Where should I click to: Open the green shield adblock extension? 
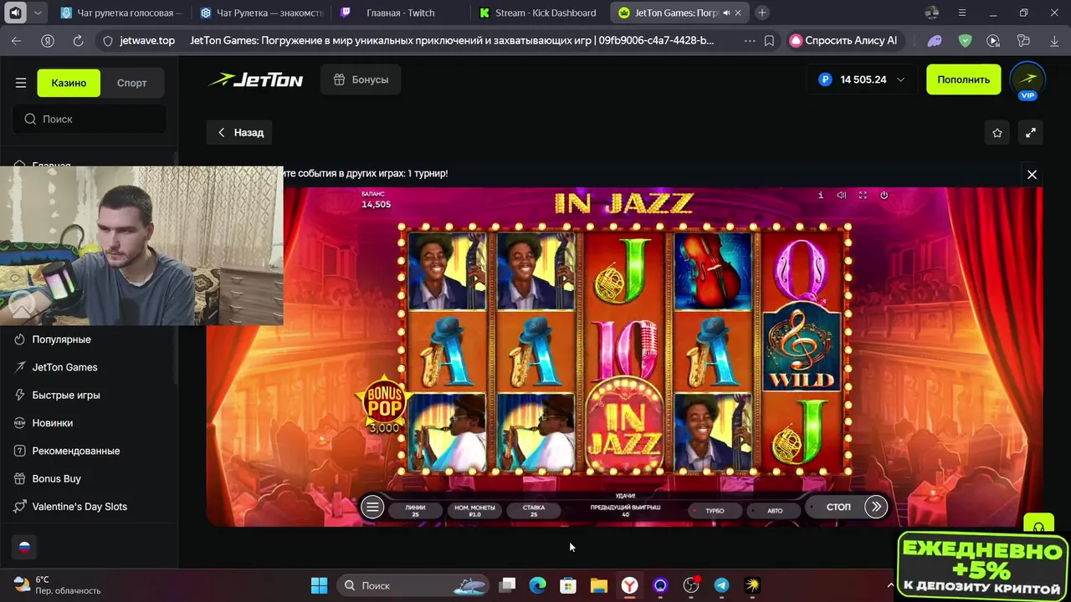965,40
